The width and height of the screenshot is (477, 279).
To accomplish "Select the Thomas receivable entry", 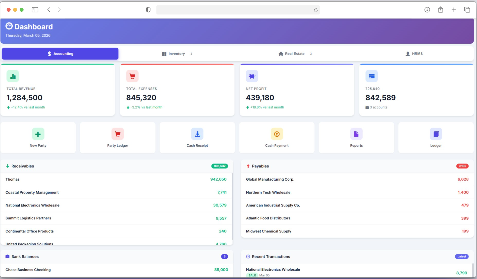I will coord(116,179).
